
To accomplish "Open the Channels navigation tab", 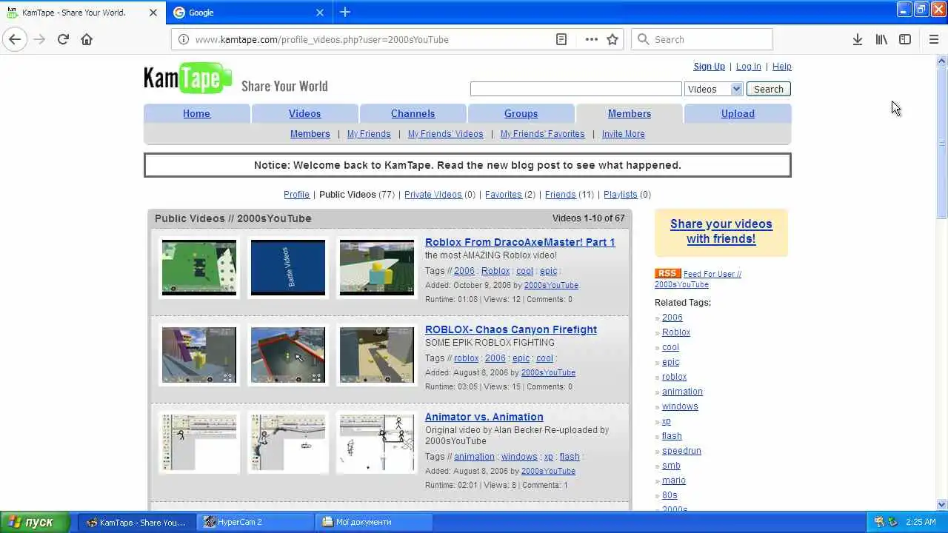I will point(413,113).
